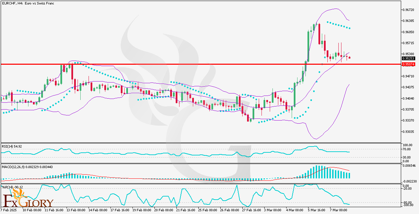Viewport: 419px width, 214px height.
Task: Click the RSI scale value 70.00
Action: click(407, 149)
